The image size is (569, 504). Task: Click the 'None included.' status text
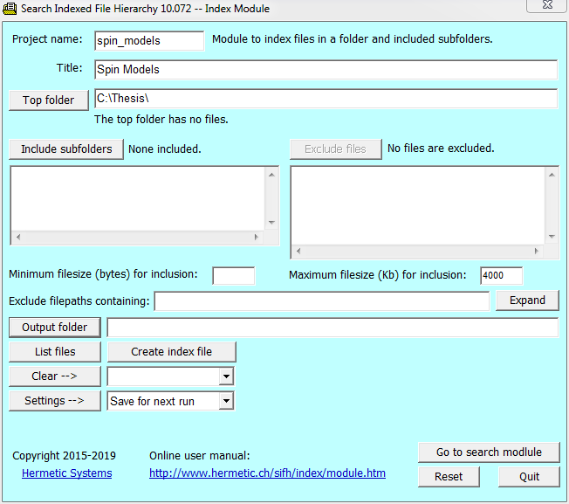[x=165, y=149]
